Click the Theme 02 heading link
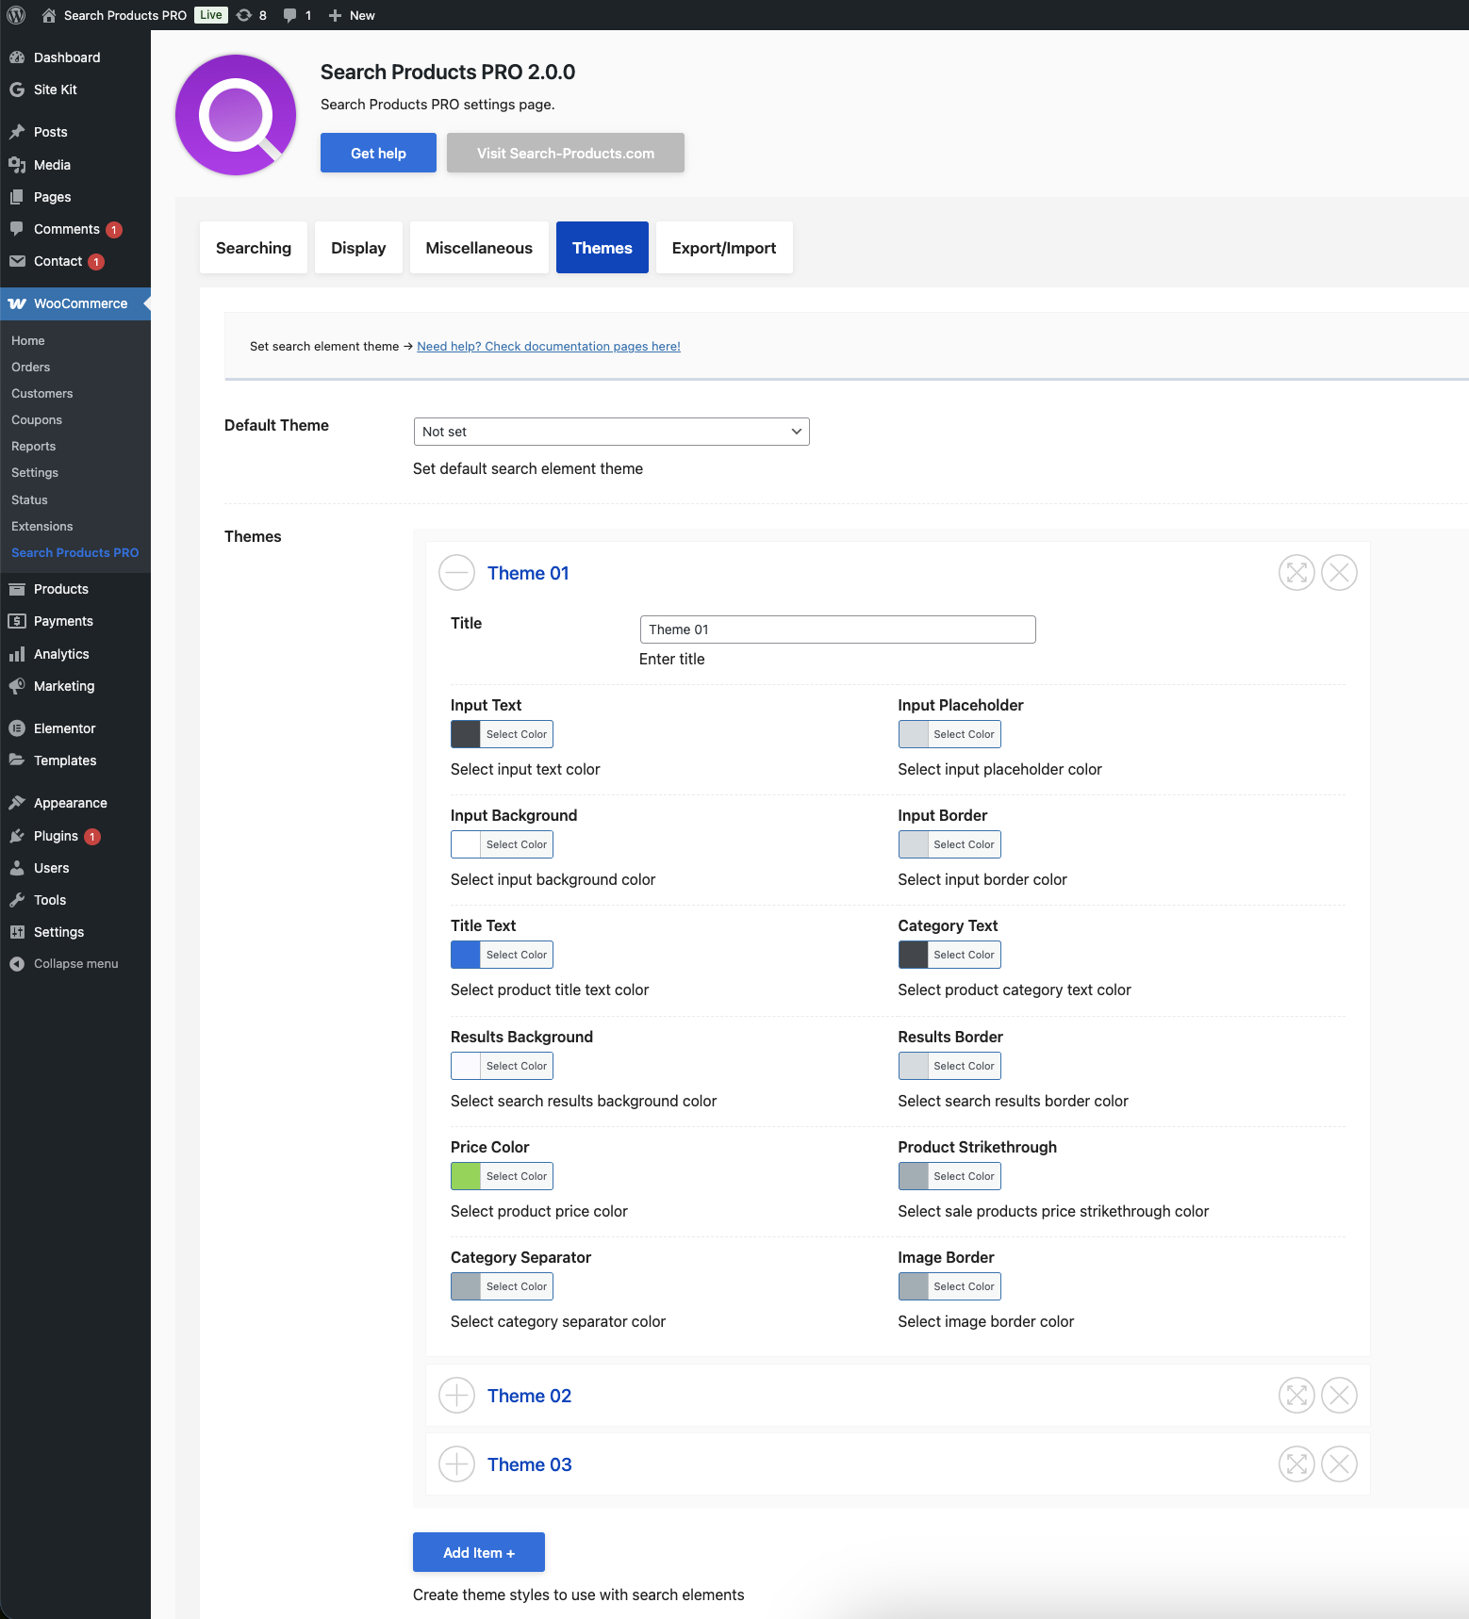The width and height of the screenshot is (1469, 1619). [x=529, y=1396]
